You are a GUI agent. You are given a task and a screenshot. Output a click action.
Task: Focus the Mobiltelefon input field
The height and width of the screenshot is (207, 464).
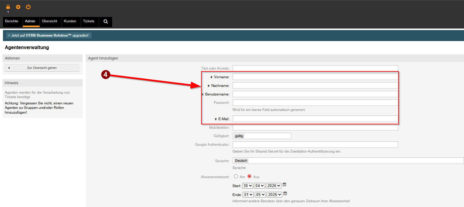[315, 128]
